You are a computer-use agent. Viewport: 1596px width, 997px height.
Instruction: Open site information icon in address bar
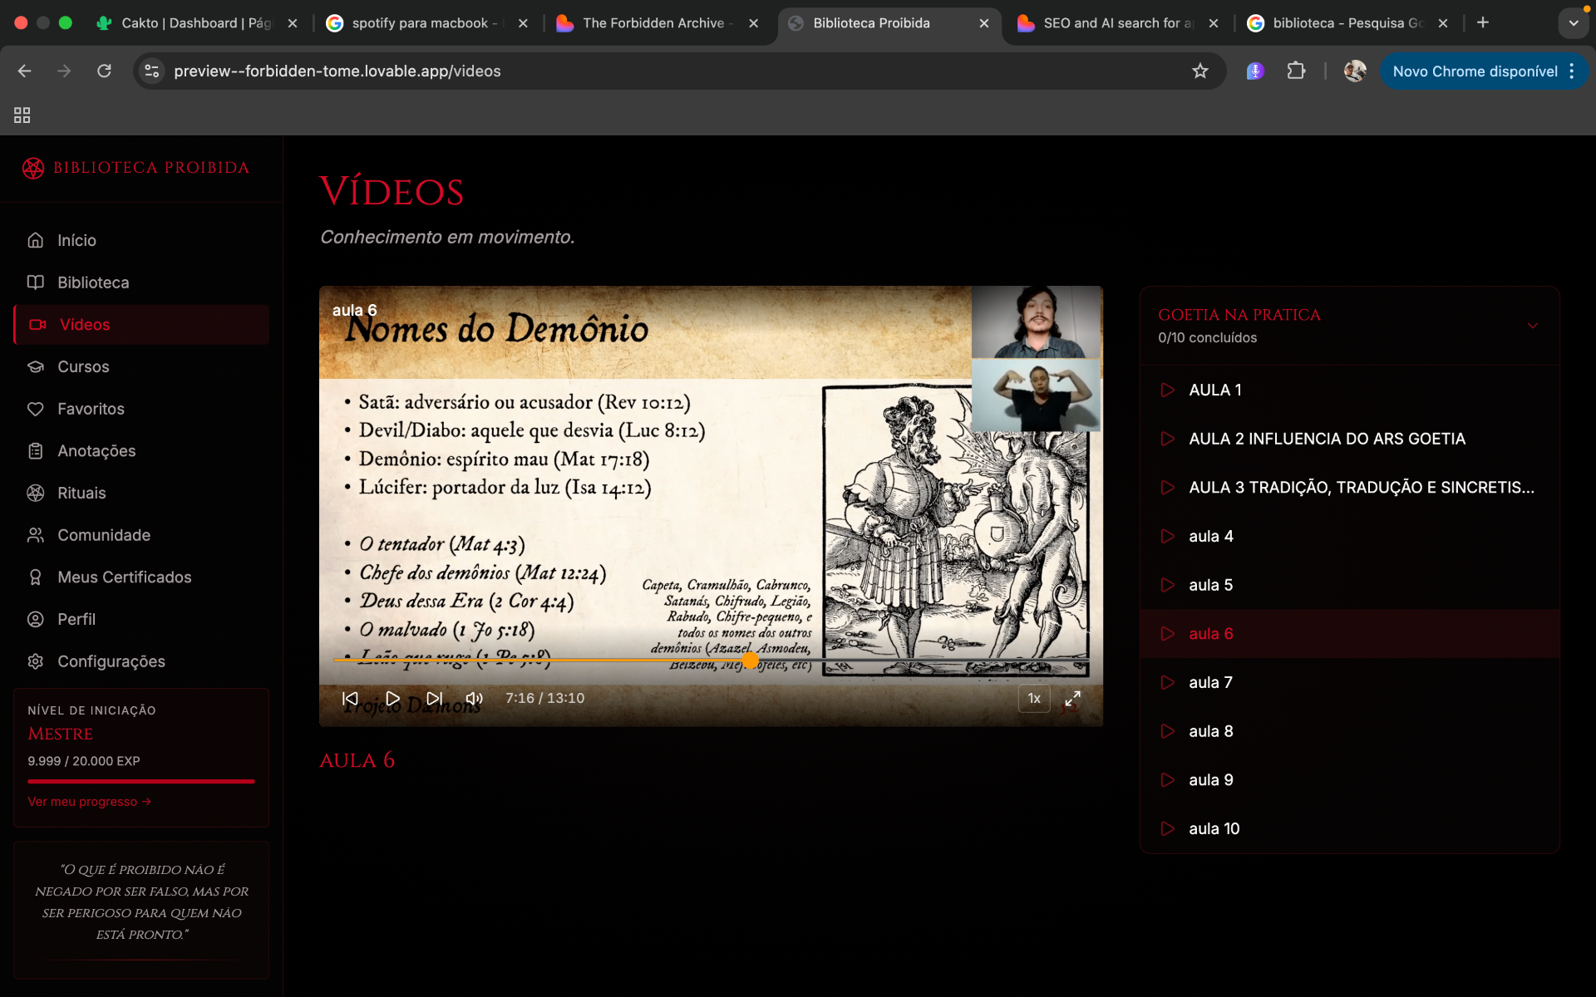pos(152,71)
